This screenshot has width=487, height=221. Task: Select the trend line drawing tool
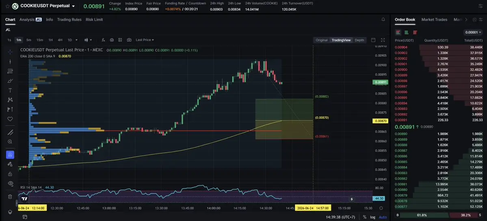10,61
